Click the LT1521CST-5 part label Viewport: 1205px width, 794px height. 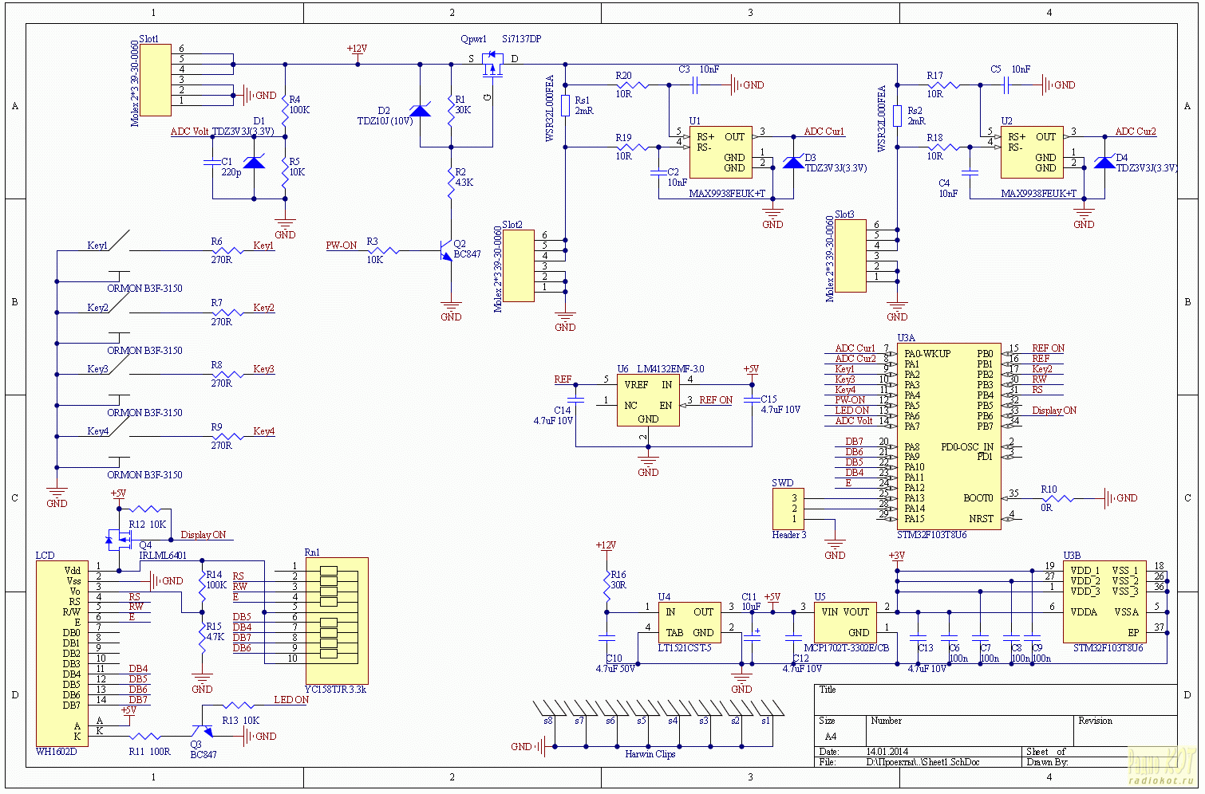(685, 648)
